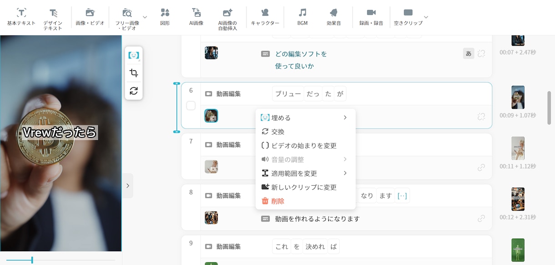
Task: Select the word ブリュー in clip 6
Action: point(288,94)
